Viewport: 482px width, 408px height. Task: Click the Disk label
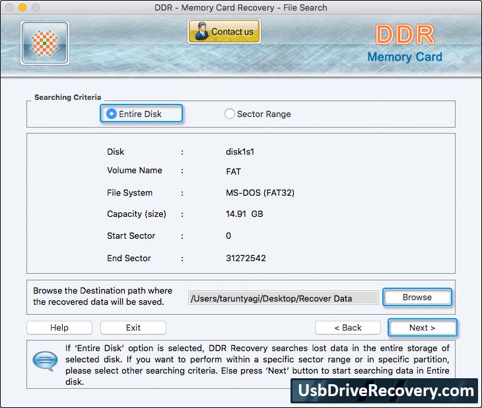[116, 152]
